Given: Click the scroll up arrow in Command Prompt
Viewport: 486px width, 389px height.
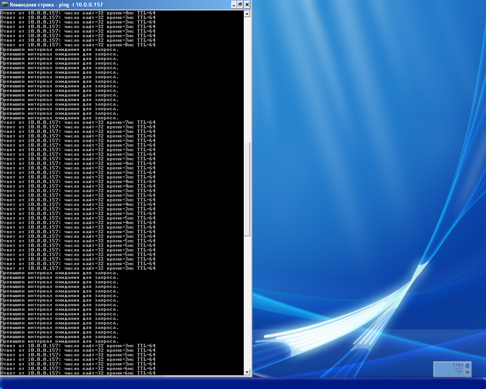Looking at the screenshot, I should [247, 14].
